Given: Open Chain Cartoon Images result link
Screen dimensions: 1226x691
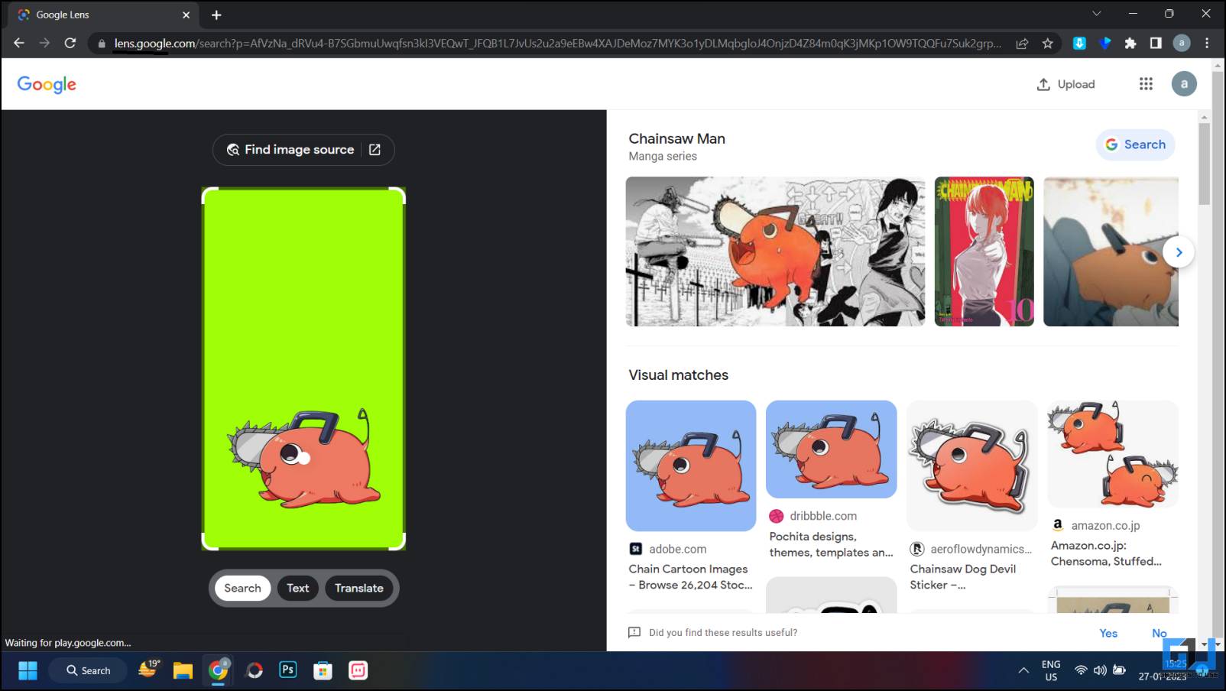Looking at the screenshot, I should (690, 577).
